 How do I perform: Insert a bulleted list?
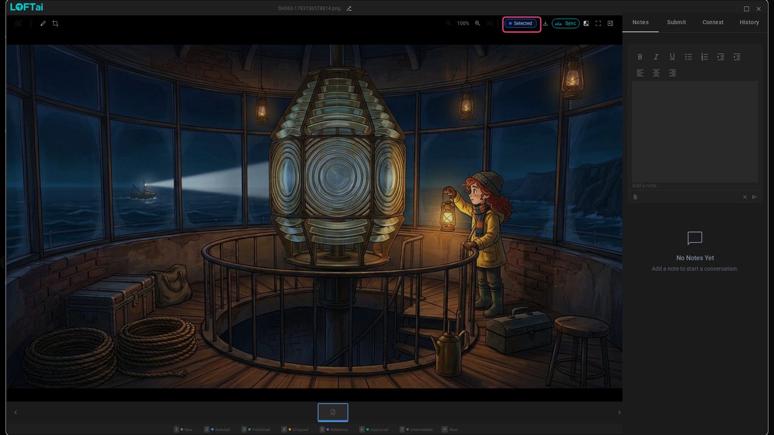pyautogui.click(x=688, y=57)
